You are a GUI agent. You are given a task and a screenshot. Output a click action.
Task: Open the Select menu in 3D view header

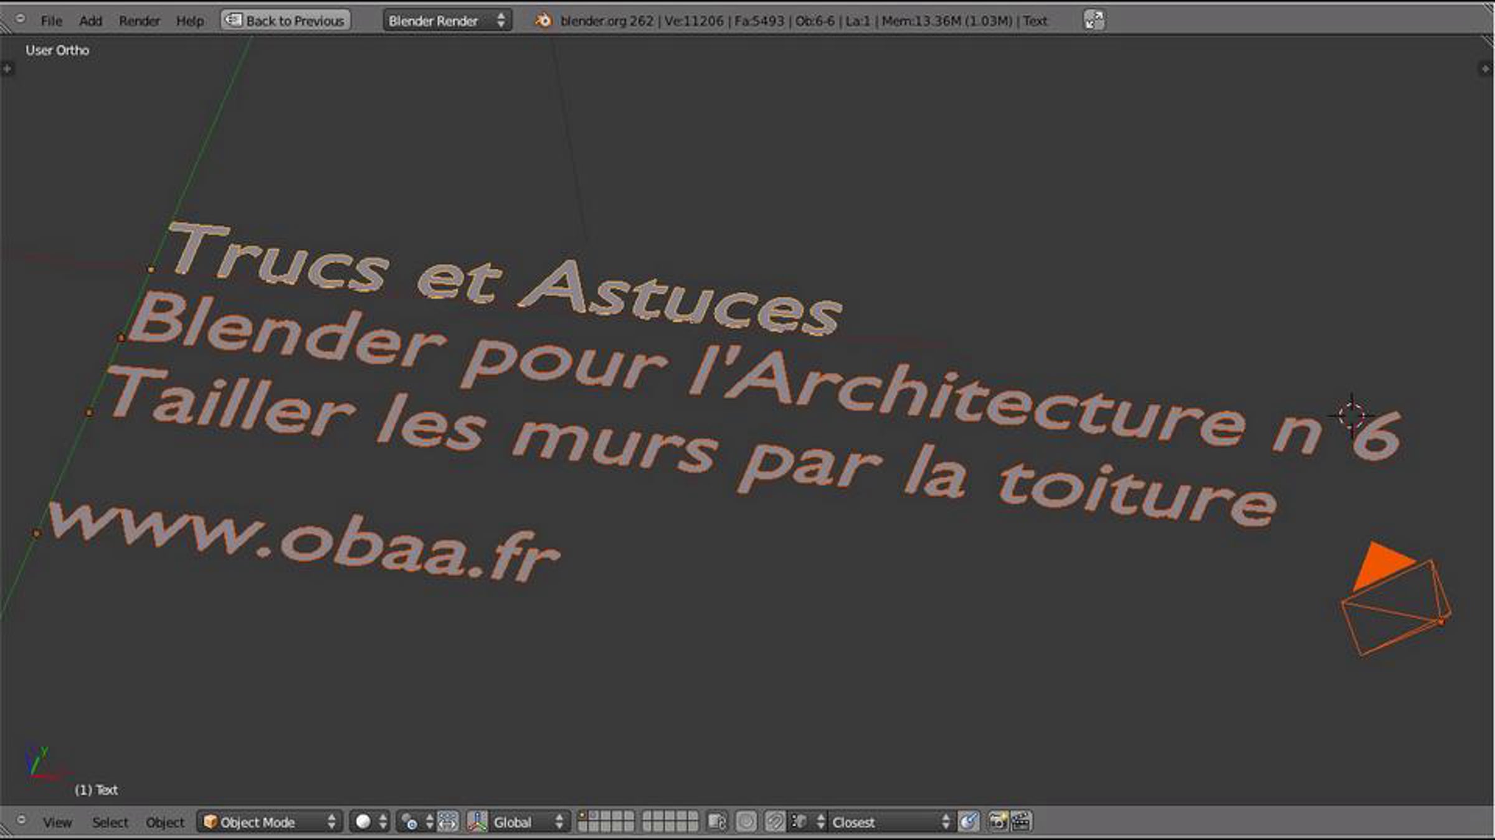click(x=110, y=822)
